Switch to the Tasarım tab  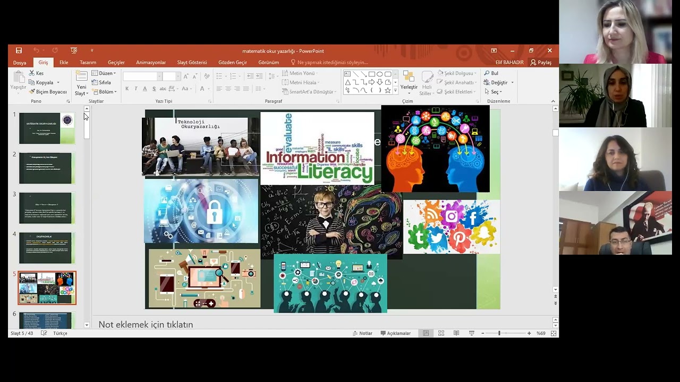tap(88, 63)
